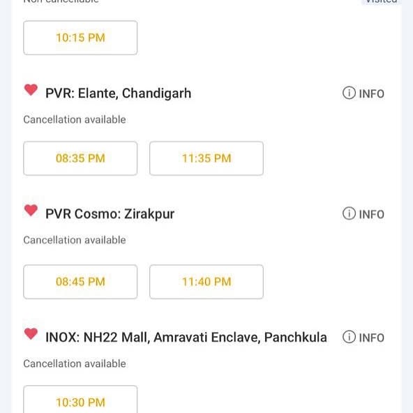This screenshot has height=413, width=413.
Task: Open the PVR: Elante, Chandigarh cinema name
Action: (119, 93)
